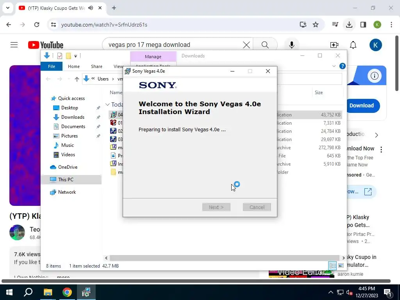Show hidden system tray icons
Screen dimensions: 400x300
point(330,292)
